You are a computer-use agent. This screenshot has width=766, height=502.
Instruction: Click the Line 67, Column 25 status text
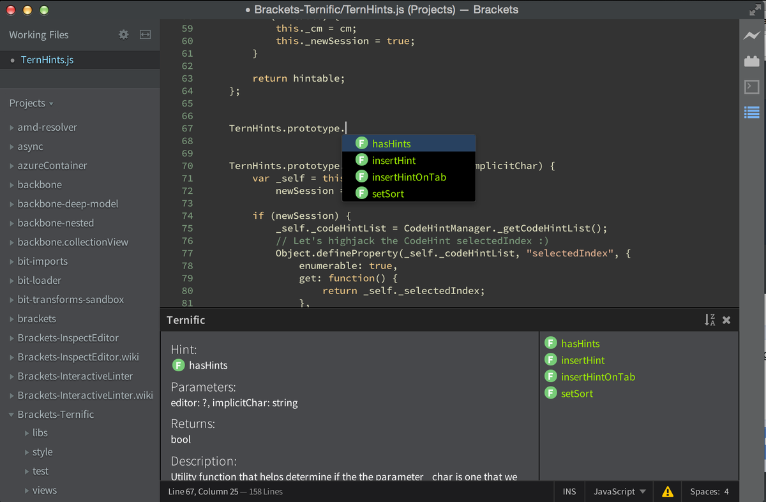click(x=203, y=491)
